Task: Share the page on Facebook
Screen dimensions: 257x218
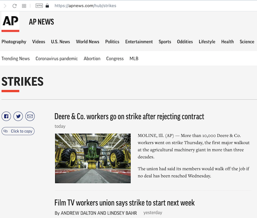Action: tap(6, 116)
